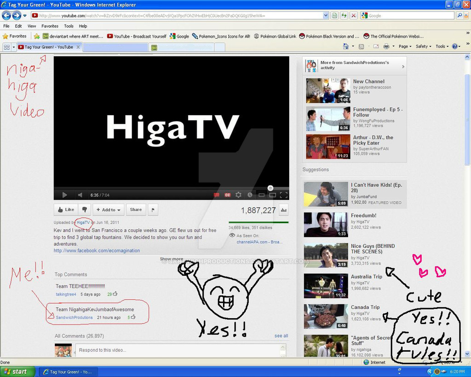This screenshot has height=377, width=471.
Task: Switch to the small player size
Action: [262, 195]
